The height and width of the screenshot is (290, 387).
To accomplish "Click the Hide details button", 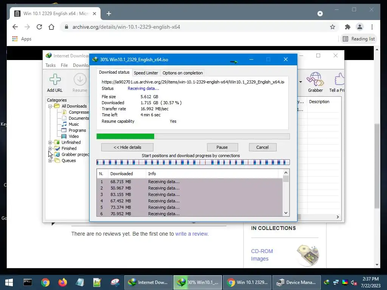I will 127,147.
